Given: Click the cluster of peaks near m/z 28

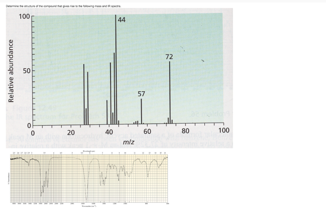Looking at the screenshot, I should [x=85, y=95].
